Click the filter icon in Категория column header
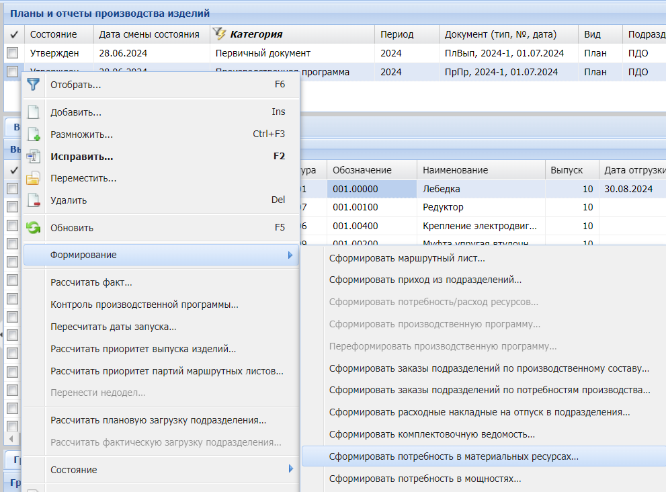This screenshot has height=492, width=666. 220,34
